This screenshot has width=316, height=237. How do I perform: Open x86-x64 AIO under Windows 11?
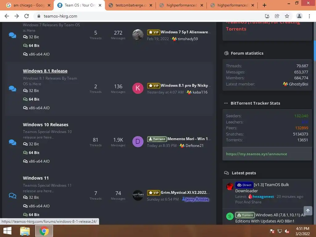click(36, 206)
